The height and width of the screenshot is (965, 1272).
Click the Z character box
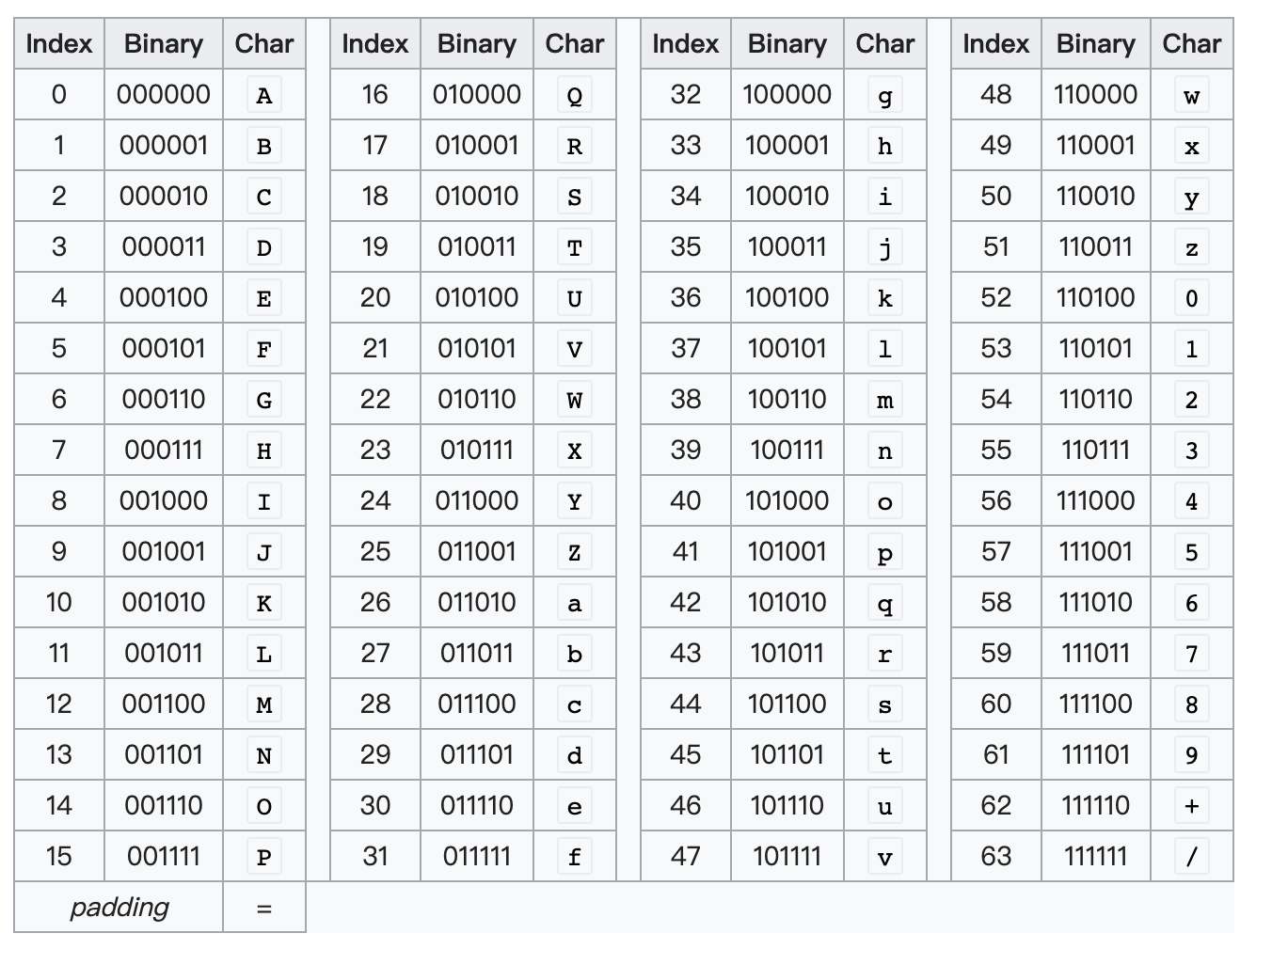(575, 551)
